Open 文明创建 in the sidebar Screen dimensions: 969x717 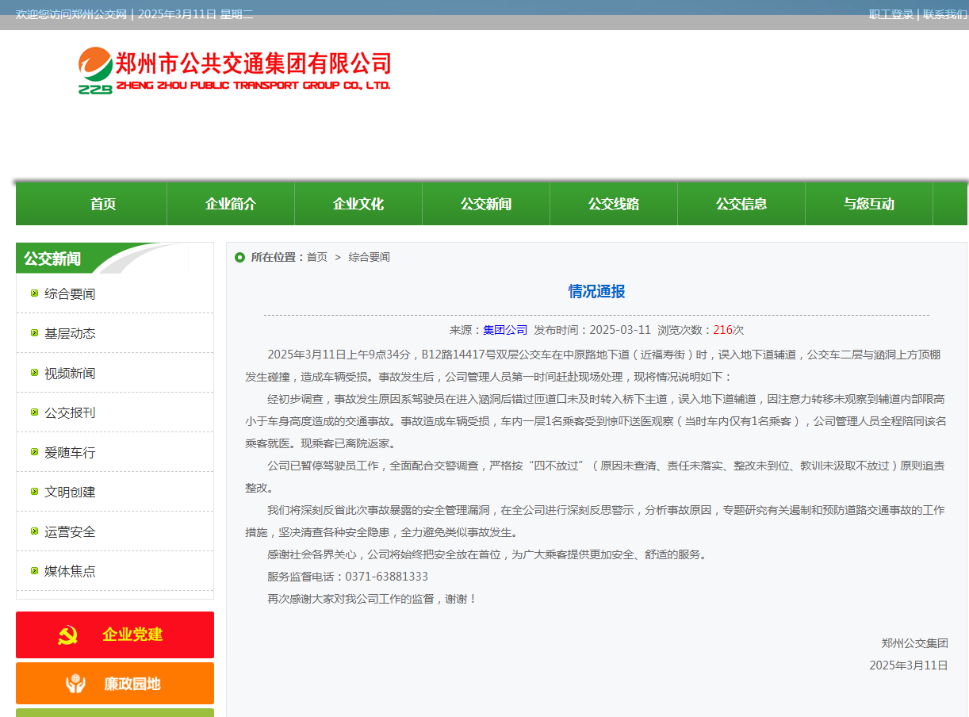pos(70,492)
